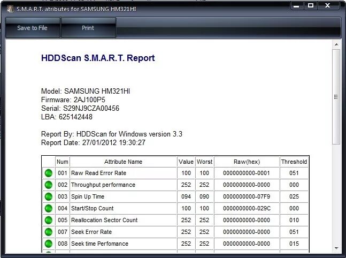346x258 pixels.
Task: Click the Worst column header
Action: [205, 162]
